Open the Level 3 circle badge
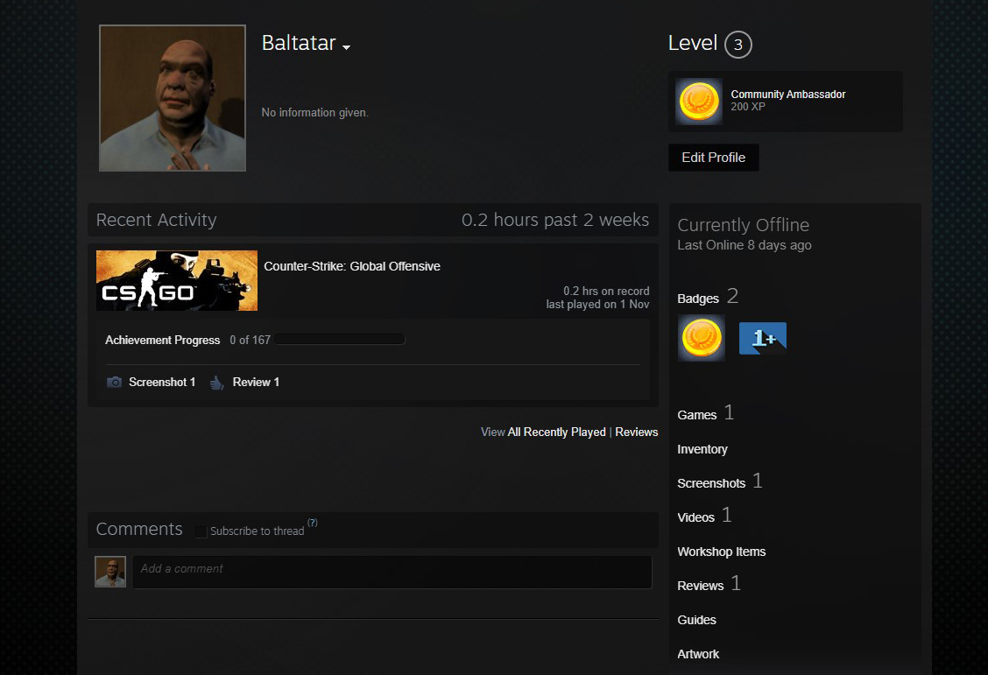 point(737,45)
